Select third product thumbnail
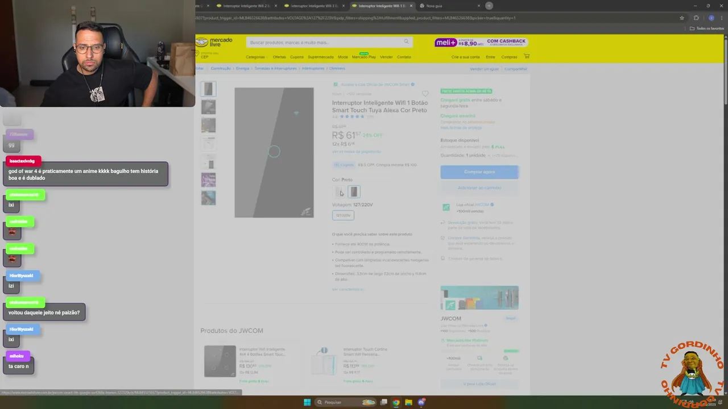728x409 pixels. [208, 125]
